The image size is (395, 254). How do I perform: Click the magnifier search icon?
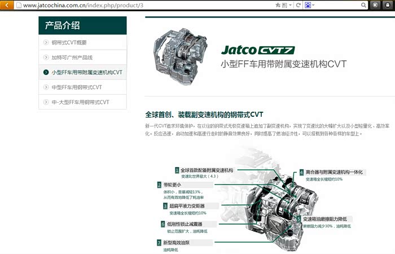[363, 5]
